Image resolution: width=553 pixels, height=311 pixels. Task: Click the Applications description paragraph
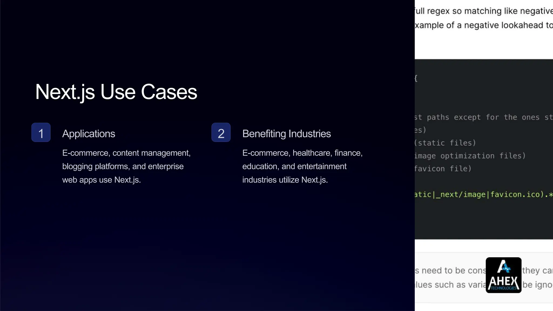(x=126, y=166)
